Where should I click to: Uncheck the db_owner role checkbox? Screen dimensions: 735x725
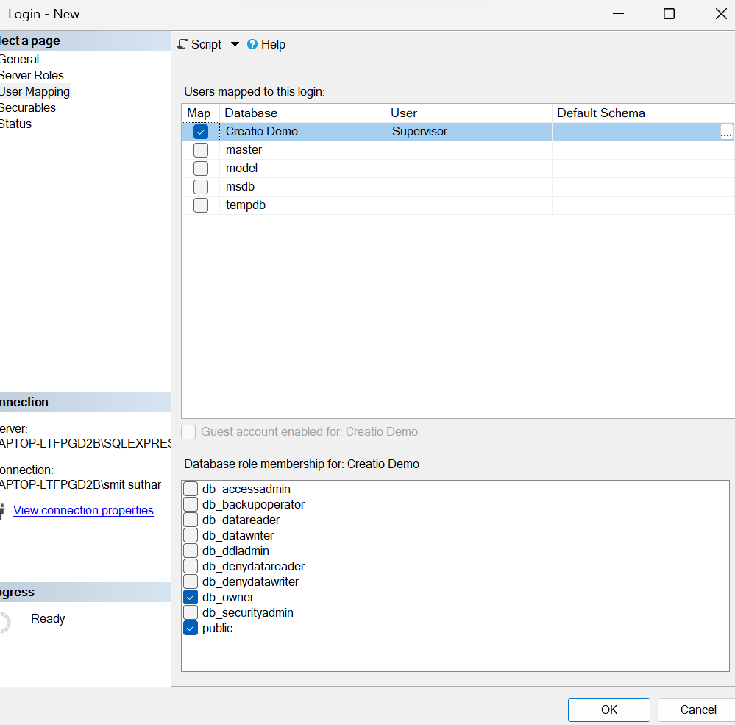point(191,597)
